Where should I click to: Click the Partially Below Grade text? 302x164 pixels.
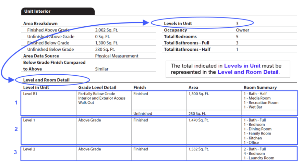97,93
